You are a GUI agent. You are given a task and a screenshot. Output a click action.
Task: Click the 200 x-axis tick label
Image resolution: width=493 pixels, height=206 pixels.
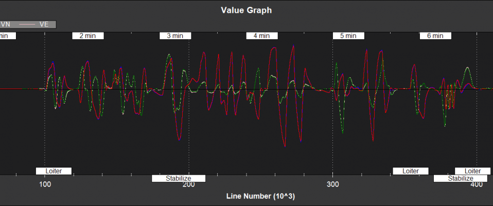tap(189, 185)
